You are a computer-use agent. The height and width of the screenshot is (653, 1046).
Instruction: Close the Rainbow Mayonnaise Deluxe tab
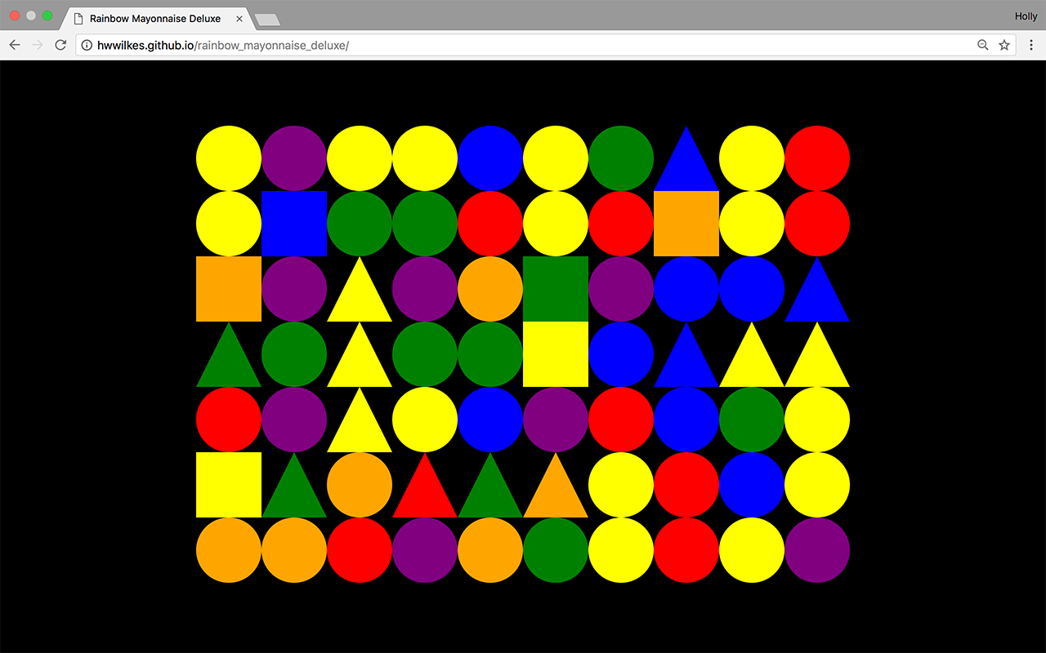[x=239, y=18]
